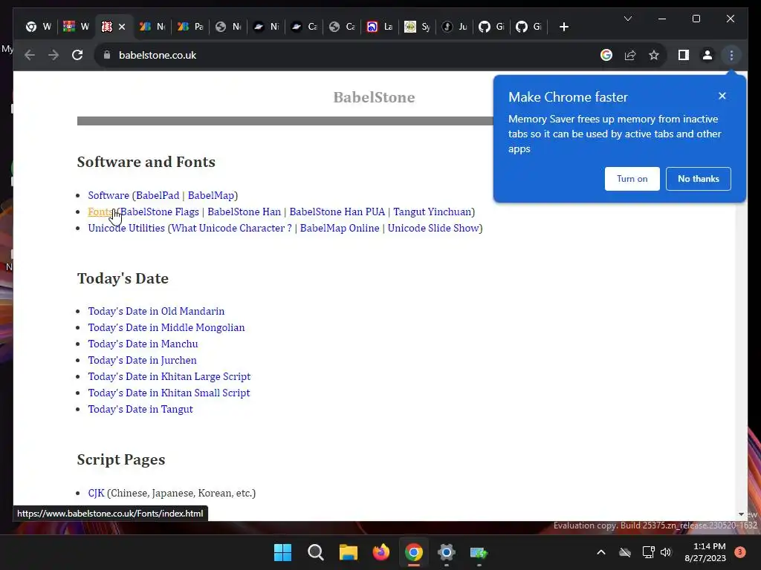The height and width of the screenshot is (570, 761).
Task: Click the scrollbar down arrow
Action: (741, 514)
